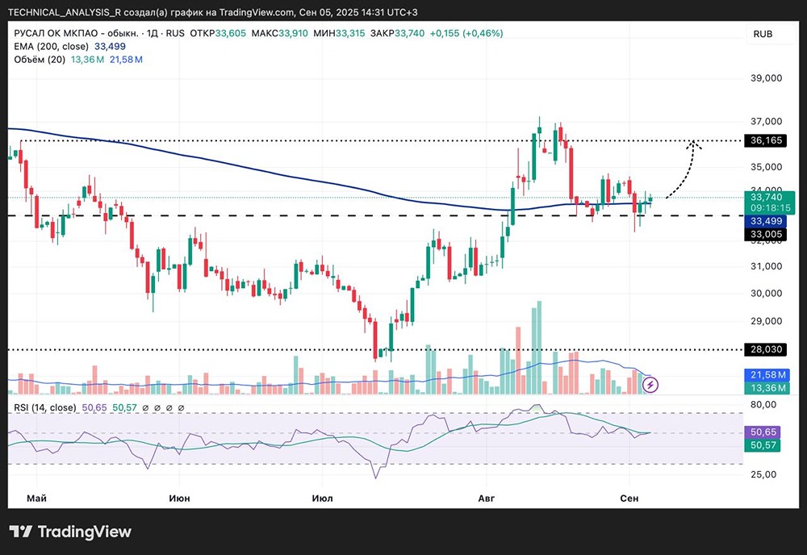
Task: Click the Сен label on time axis
Action: (x=629, y=499)
